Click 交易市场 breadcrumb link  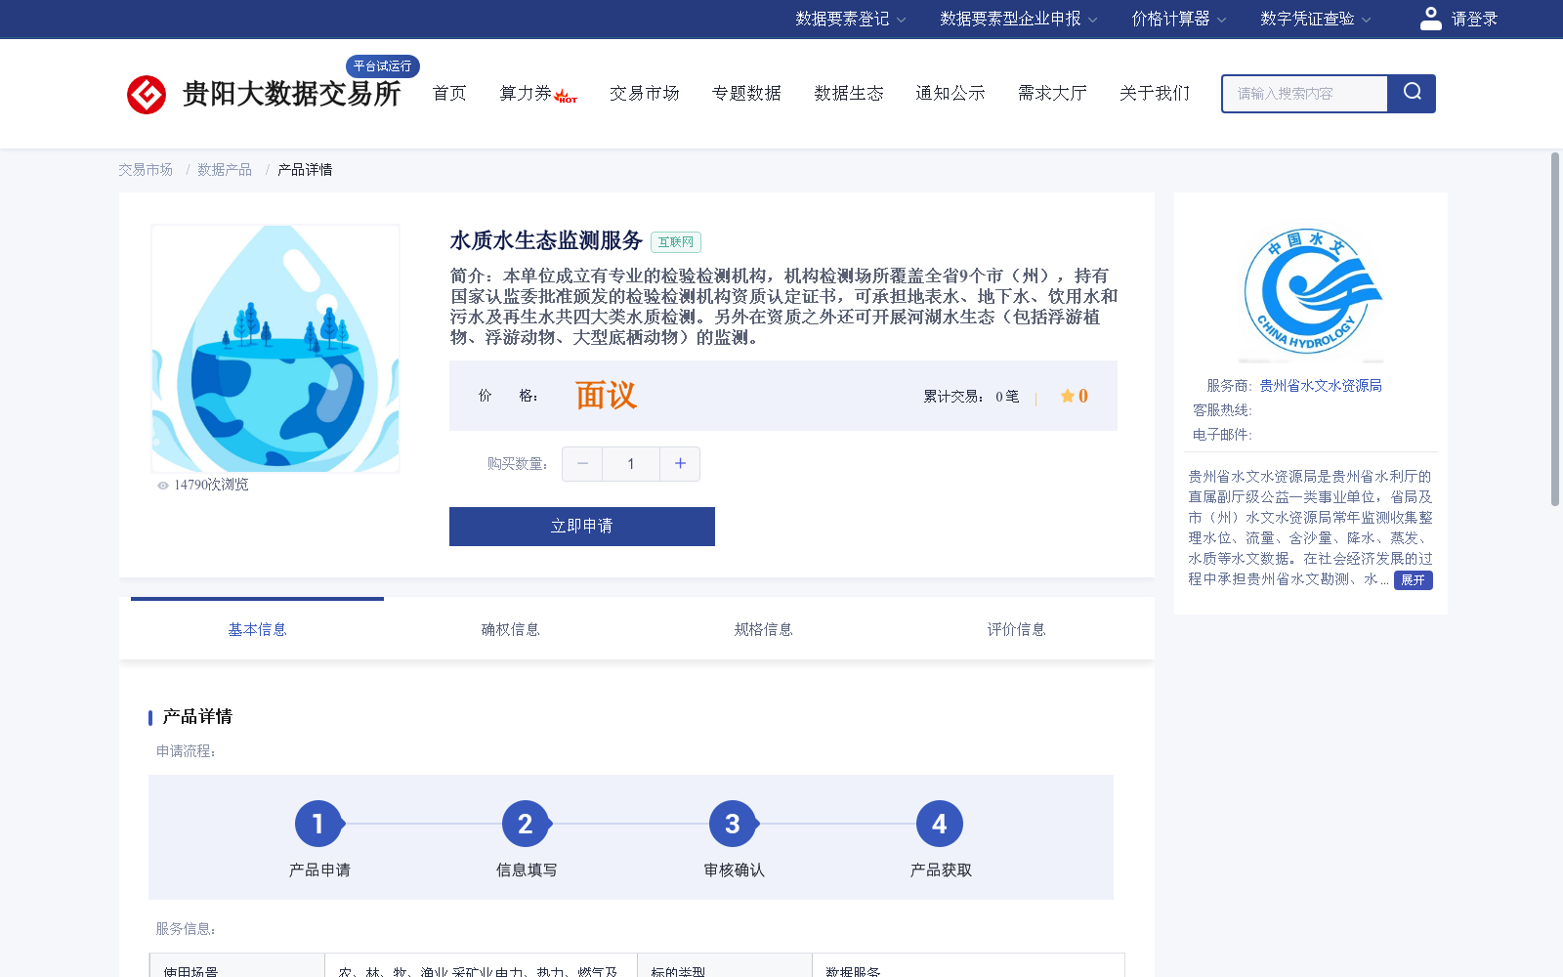coord(146,170)
